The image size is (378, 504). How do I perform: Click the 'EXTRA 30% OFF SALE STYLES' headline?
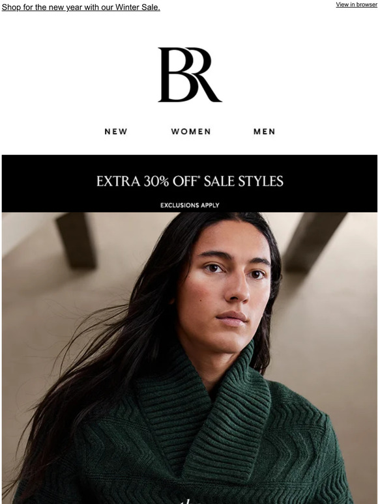190,181
